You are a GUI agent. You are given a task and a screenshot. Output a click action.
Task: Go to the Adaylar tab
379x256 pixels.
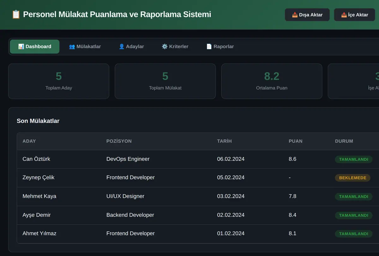(131, 47)
